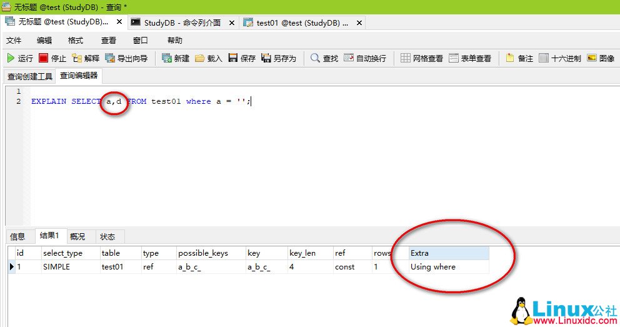Open the 窗口 menu
Image resolution: width=620 pixels, height=327 pixels.
click(x=141, y=41)
